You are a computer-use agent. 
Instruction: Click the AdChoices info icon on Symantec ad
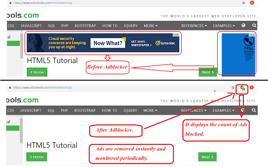pyautogui.click(x=175, y=35)
